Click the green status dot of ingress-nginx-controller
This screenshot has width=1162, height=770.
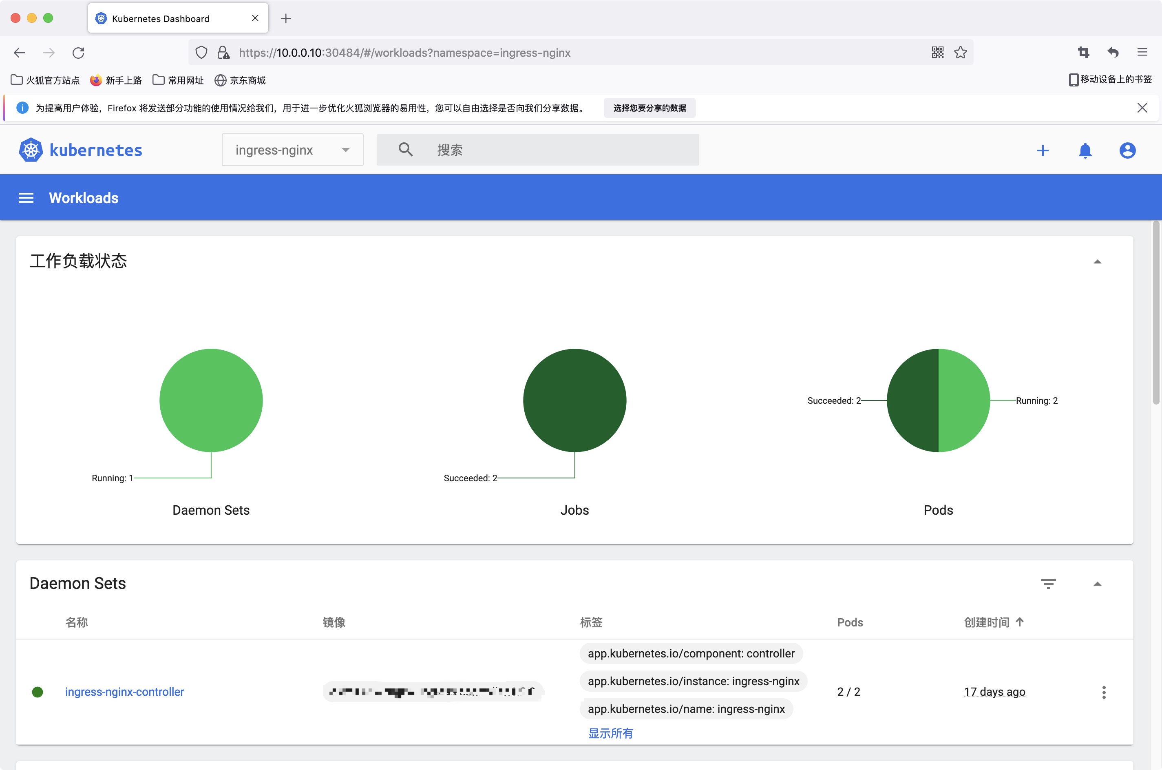[38, 692]
